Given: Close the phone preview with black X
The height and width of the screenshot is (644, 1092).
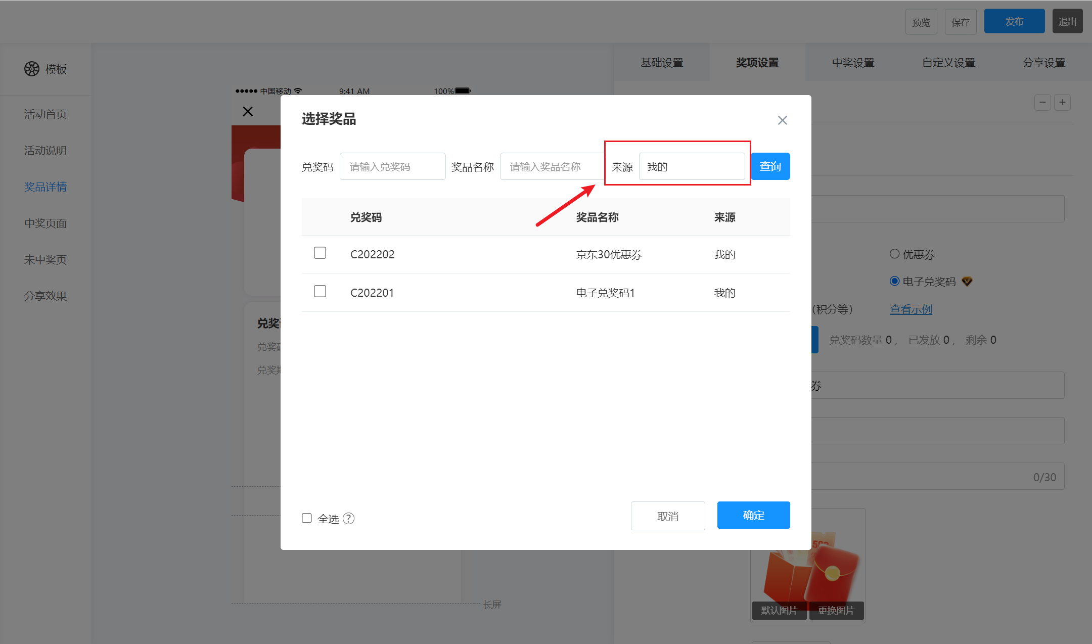Looking at the screenshot, I should (248, 112).
